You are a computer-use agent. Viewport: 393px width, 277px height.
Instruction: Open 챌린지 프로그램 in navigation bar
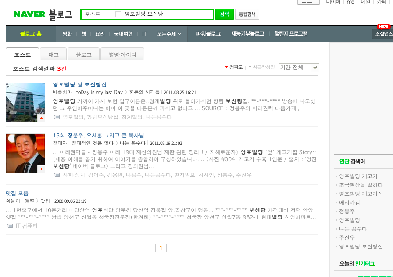pos(291,34)
